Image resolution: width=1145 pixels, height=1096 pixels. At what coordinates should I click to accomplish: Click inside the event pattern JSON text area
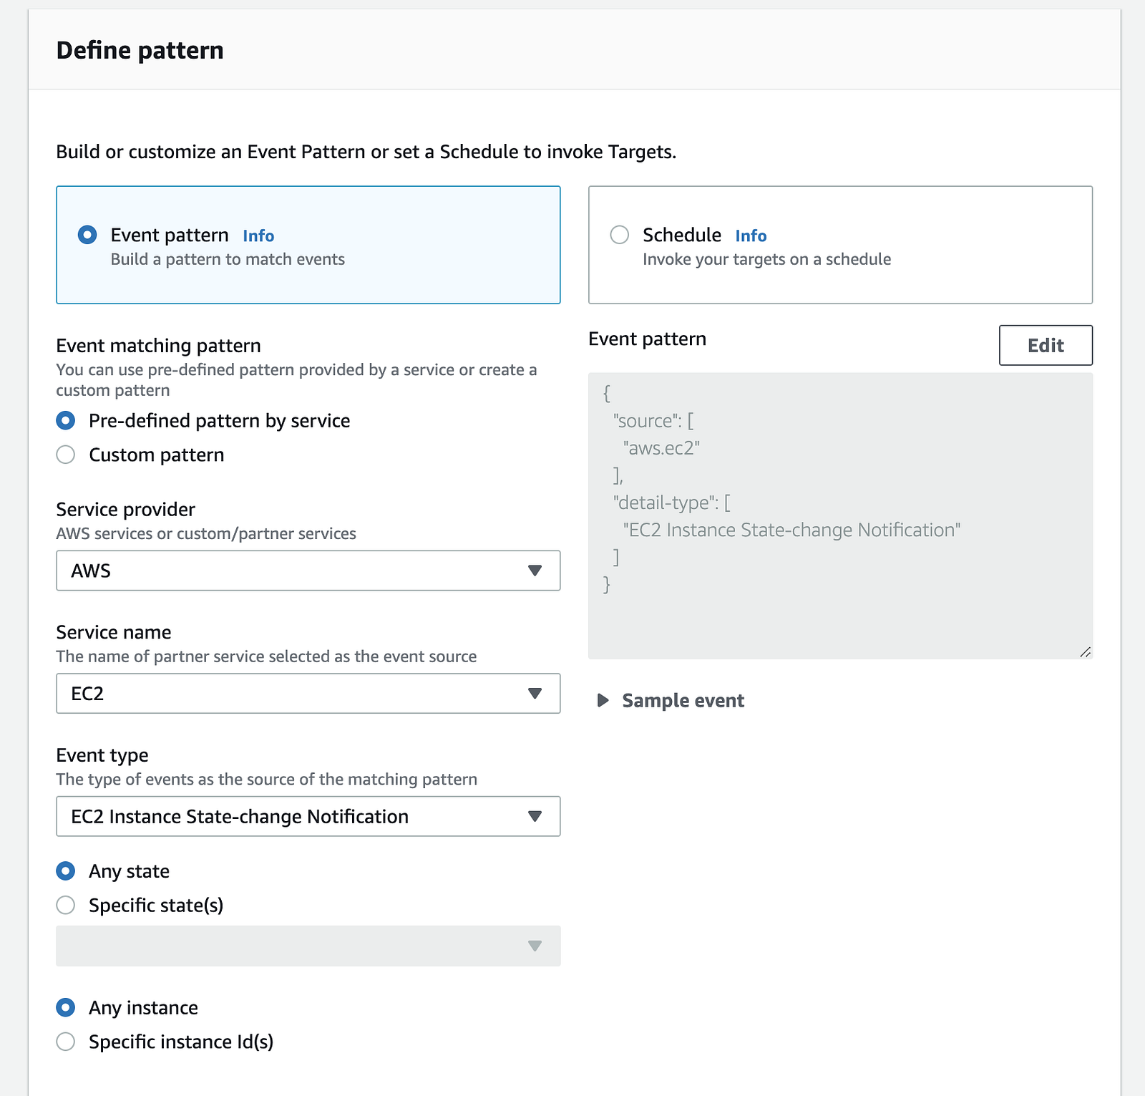coord(840,515)
